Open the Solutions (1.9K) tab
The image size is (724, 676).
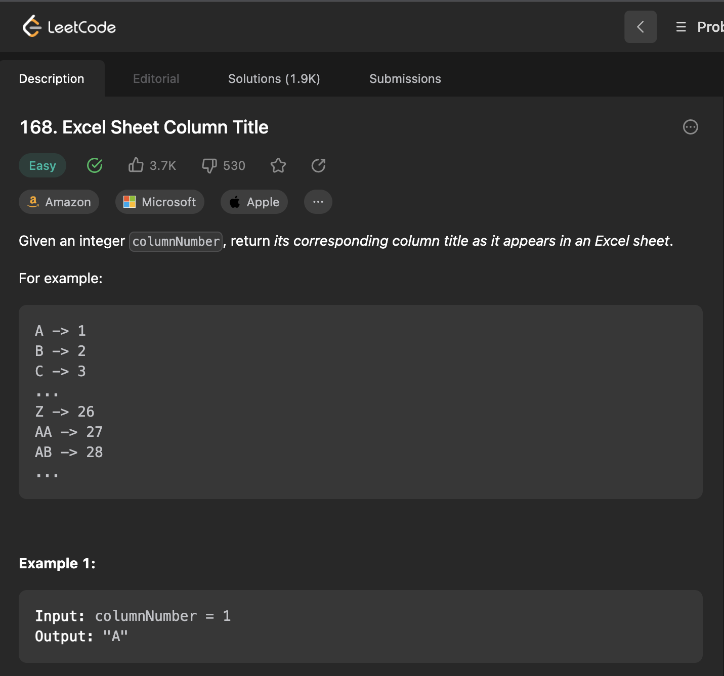click(274, 79)
